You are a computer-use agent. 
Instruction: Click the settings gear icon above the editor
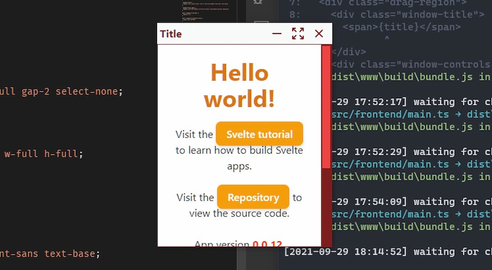point(257,2)
